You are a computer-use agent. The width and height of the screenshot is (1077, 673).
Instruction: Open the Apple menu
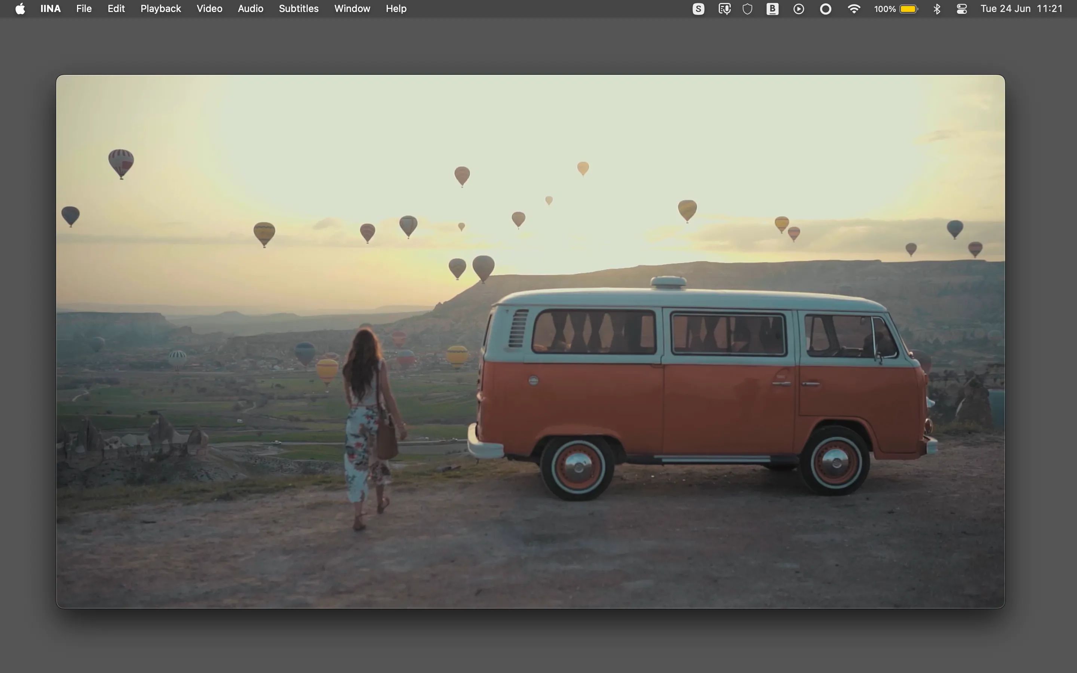tap(19, 9)
